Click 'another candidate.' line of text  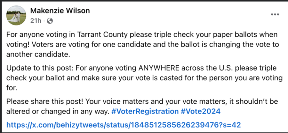(38, 55)
